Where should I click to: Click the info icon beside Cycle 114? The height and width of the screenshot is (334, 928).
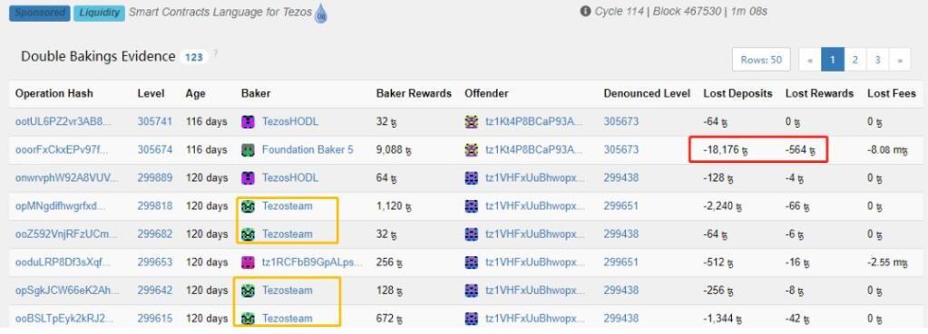[x=585, y=11]
